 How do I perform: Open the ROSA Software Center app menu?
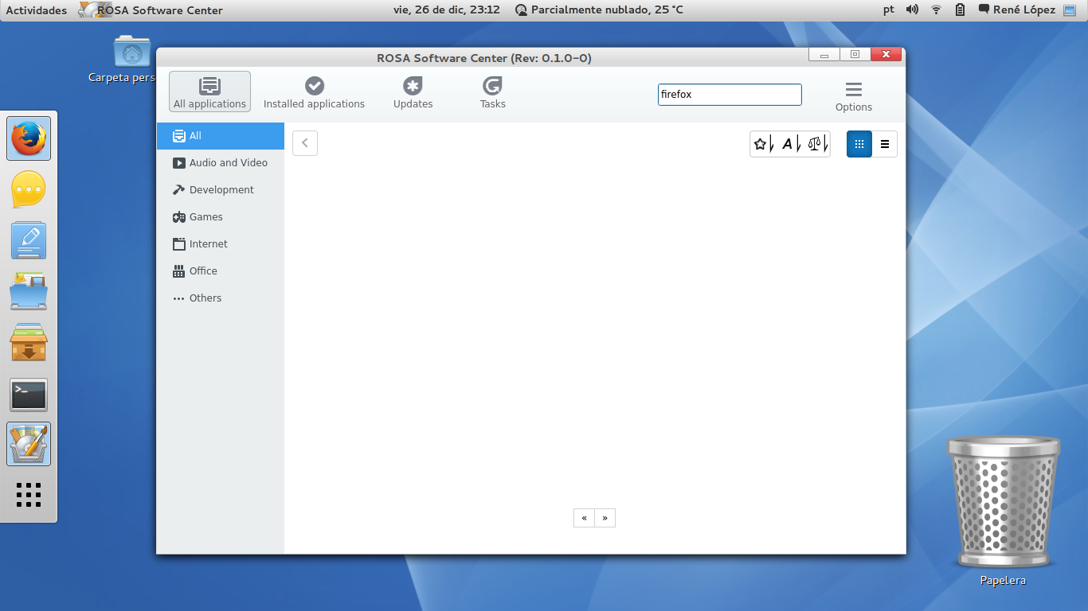(x=151, y=10)
